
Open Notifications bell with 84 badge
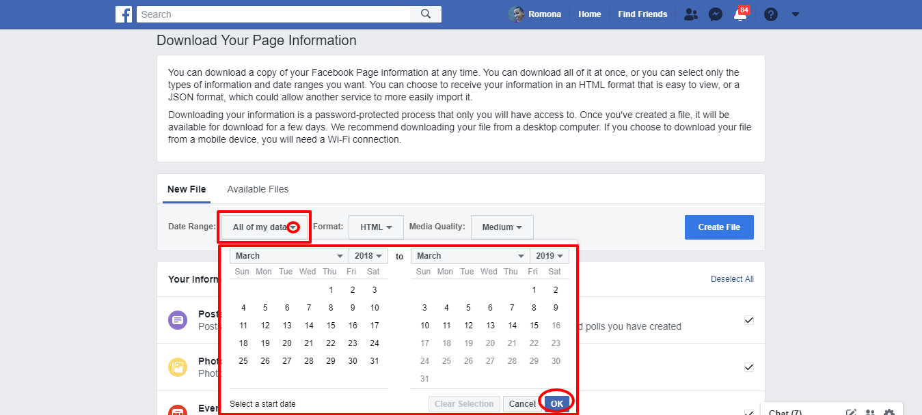pos(741,14)
